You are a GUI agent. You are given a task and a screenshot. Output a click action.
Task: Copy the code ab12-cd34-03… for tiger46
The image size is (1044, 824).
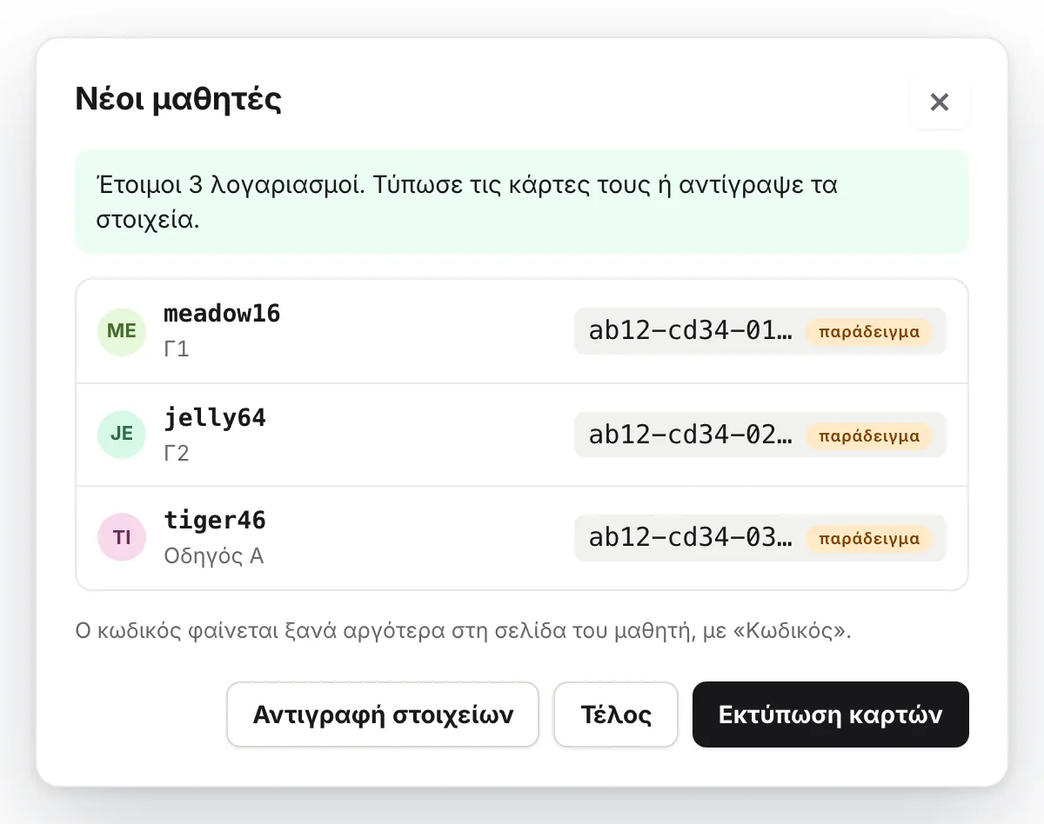tap(691, 538)
